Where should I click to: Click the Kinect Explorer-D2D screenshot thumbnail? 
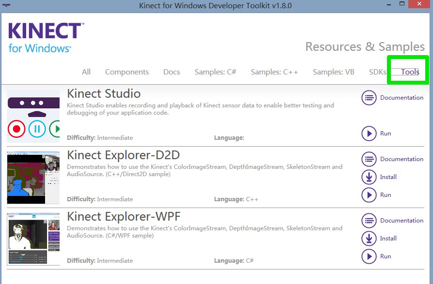pyautogui.click(x=33, y=178)
